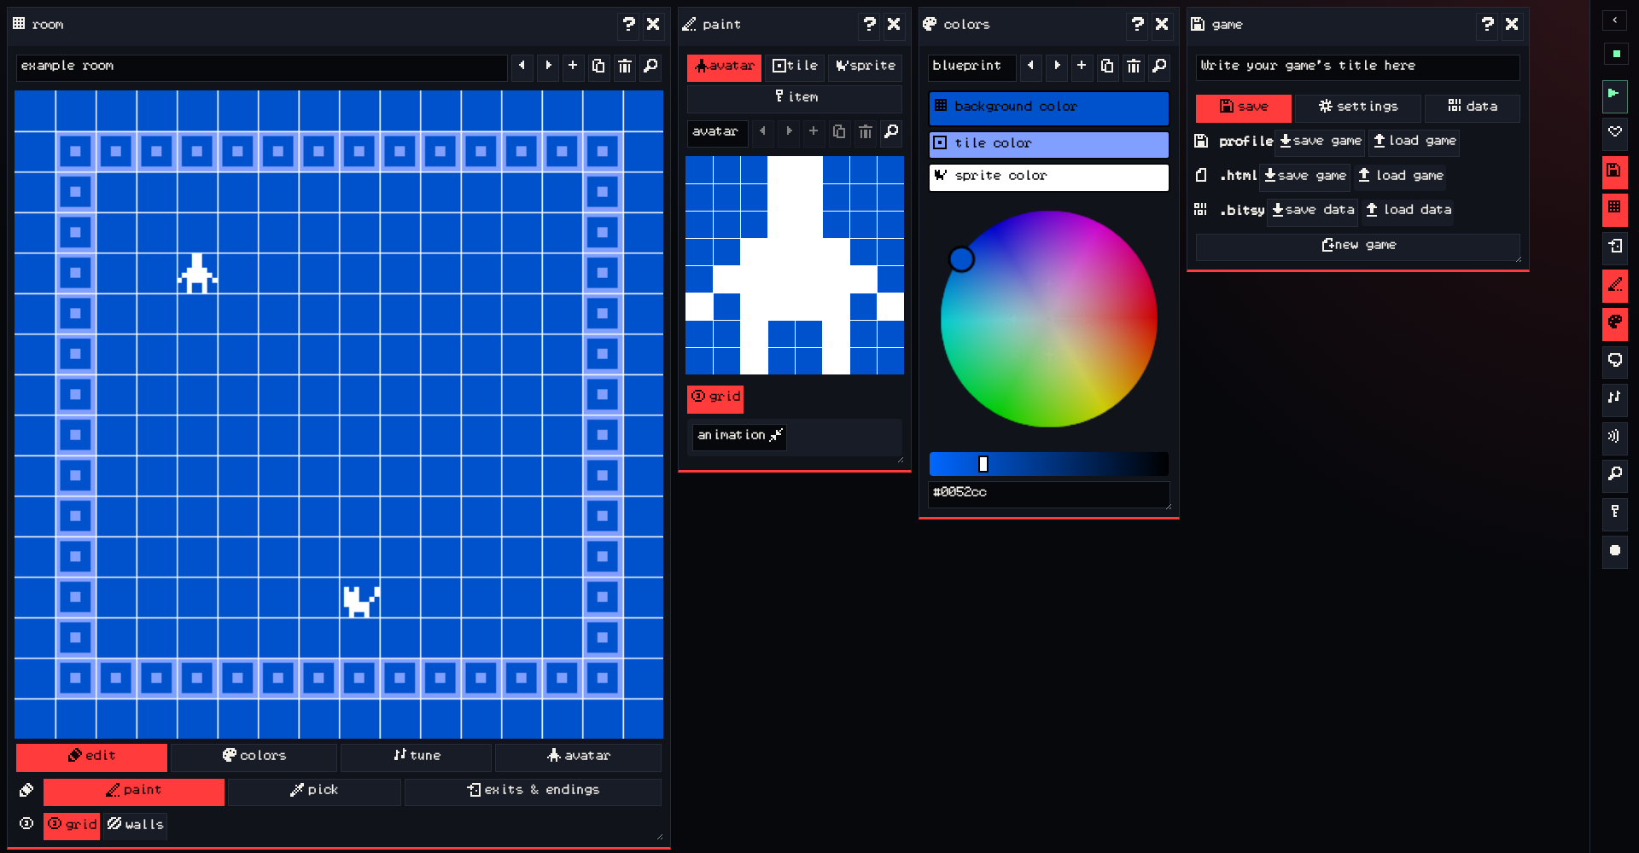Open the inventory panel via sidebar key icon
The height and width of the screenshot is (853, 1639).
tap(1614, 513)
